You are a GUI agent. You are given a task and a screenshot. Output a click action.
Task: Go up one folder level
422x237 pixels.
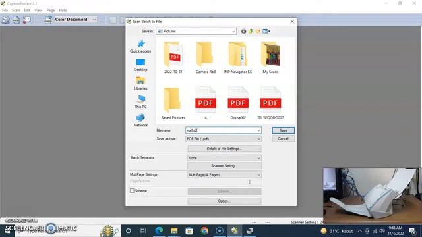pos(251,31)
